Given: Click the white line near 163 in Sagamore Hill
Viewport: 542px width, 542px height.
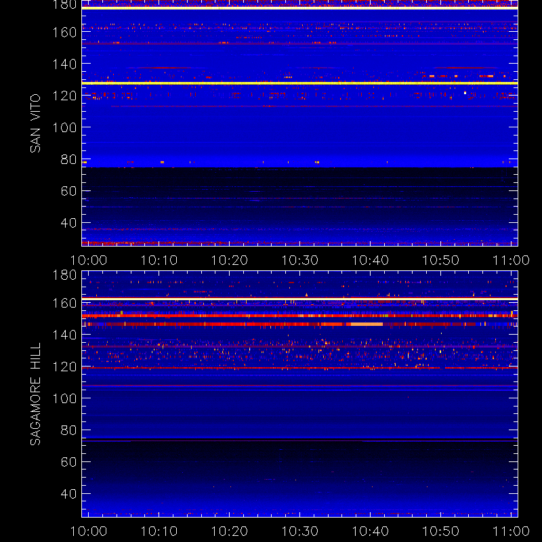Looking at the screenshot, I should pos(299,299).
